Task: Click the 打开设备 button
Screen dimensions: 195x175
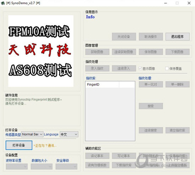Action: [x=19, y=145]
